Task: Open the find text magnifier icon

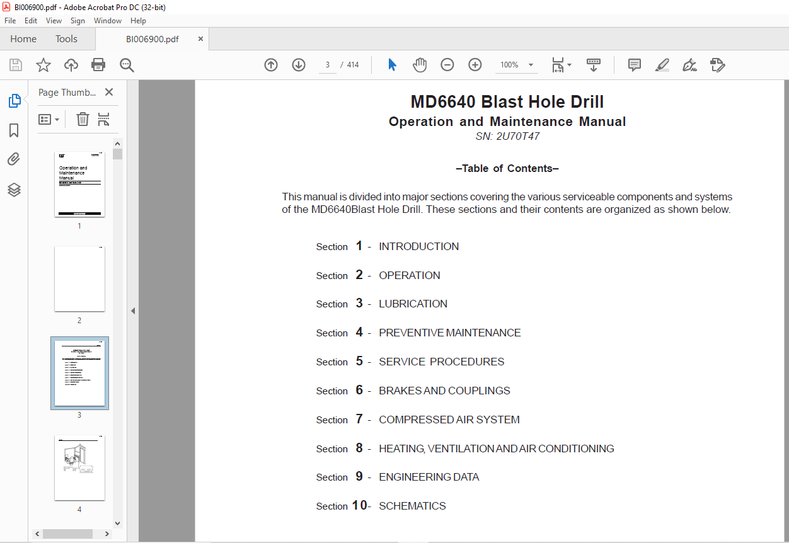Action: coord(127,65)
